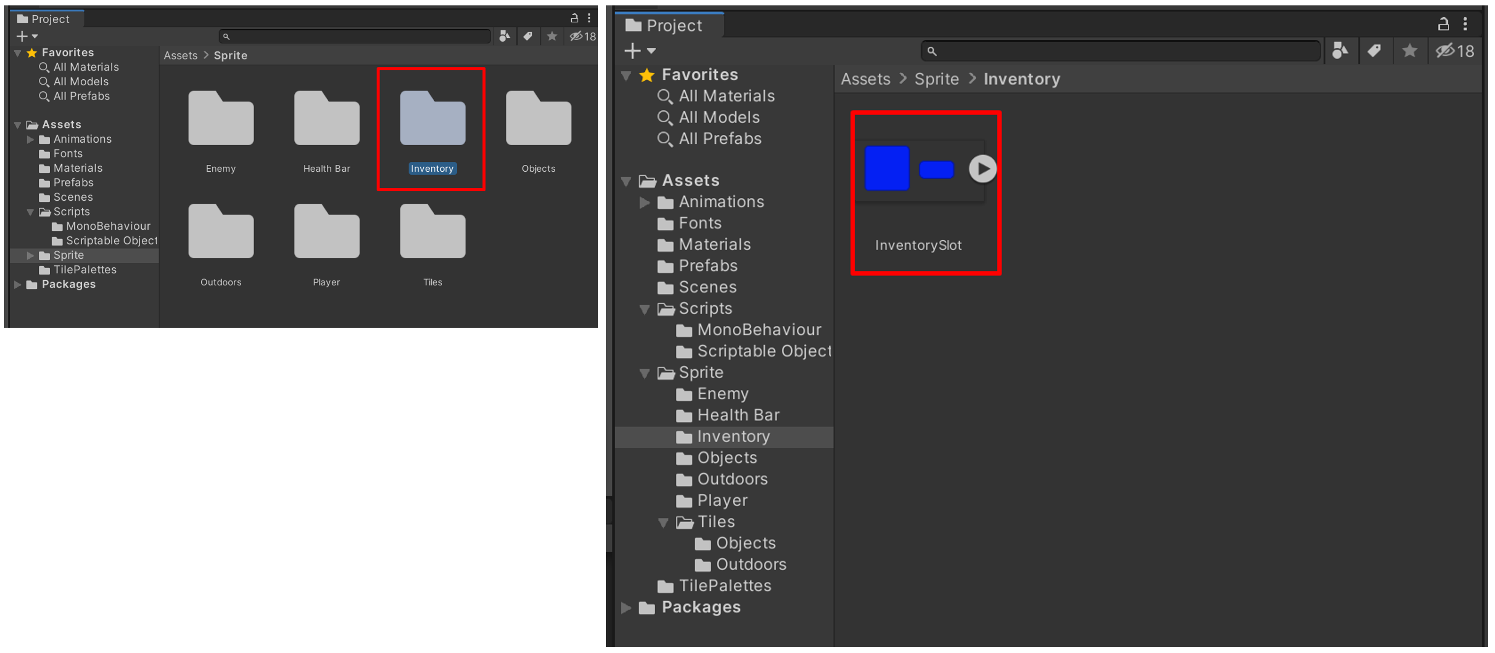The width and height of the screenshot is (1495, 653).
Task: Expand InventorySlot sprite with arrow button
Action: pos(982,169)
